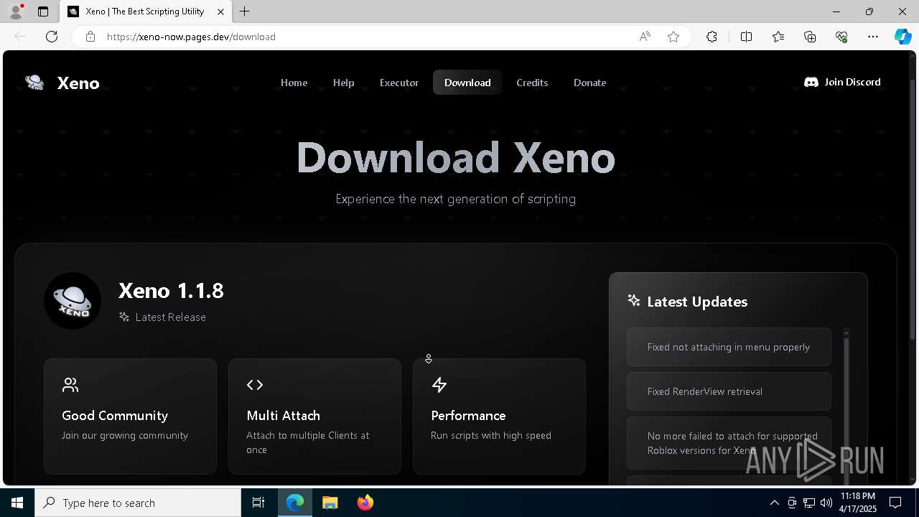Image resolution: width=919 pixels, height=517 pixels.
Task: Click the Multi Attach card heading
Action: click(283, 415)
